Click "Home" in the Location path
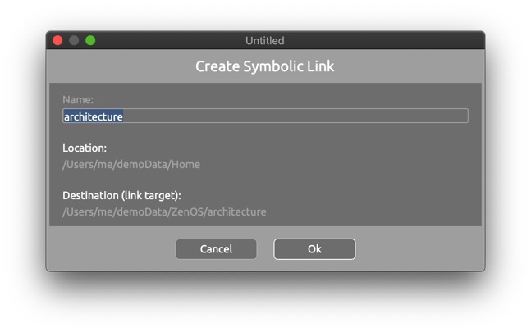This screenshot has width=531, height=332. 185,164
